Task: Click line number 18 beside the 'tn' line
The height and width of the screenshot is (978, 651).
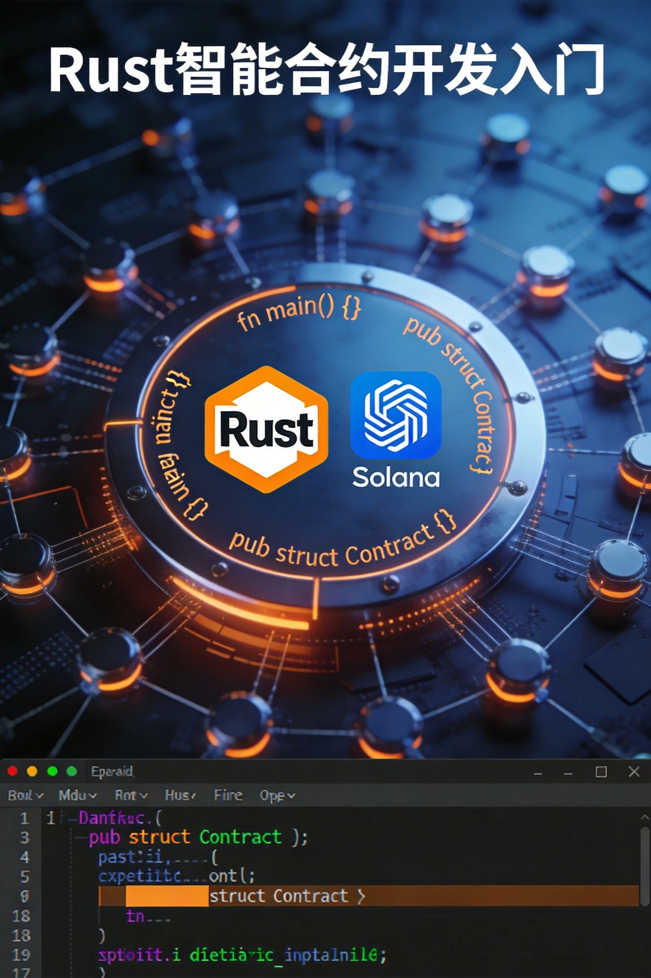Action: click(x=21, y=916)
